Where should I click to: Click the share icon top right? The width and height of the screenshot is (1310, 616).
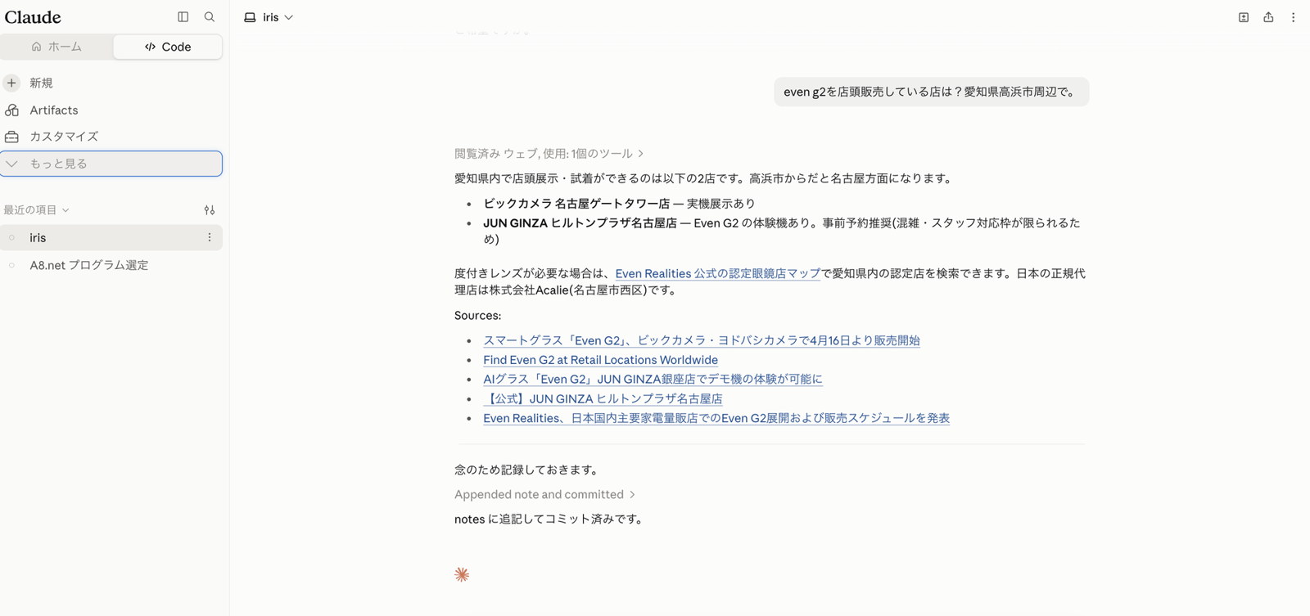click(1268, 17)
